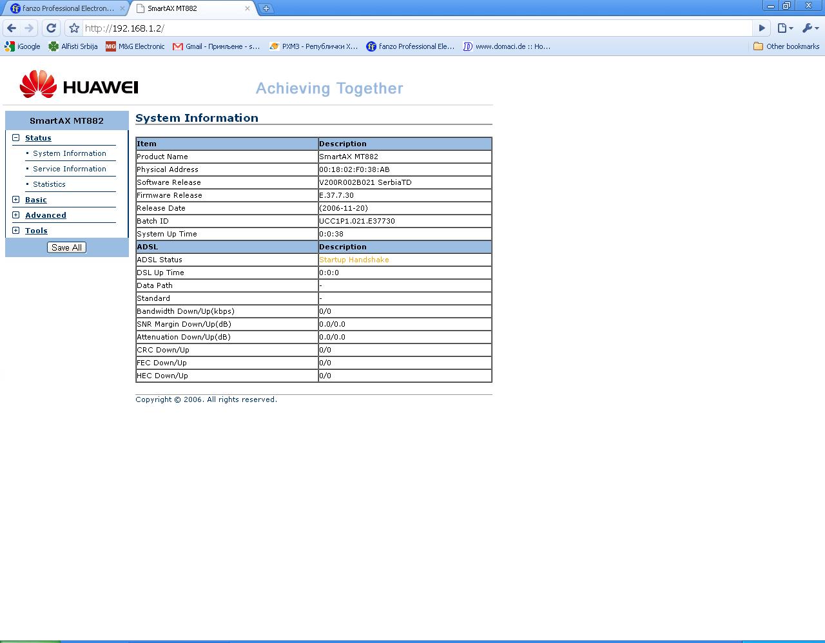Click the browser Back arrow button

pyautogui.click(x=12, y=28)
